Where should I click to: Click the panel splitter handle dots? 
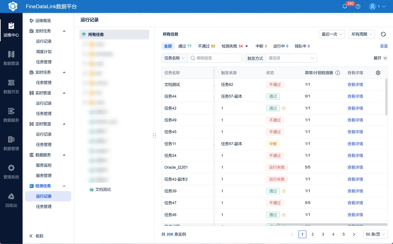click(154, 135)
